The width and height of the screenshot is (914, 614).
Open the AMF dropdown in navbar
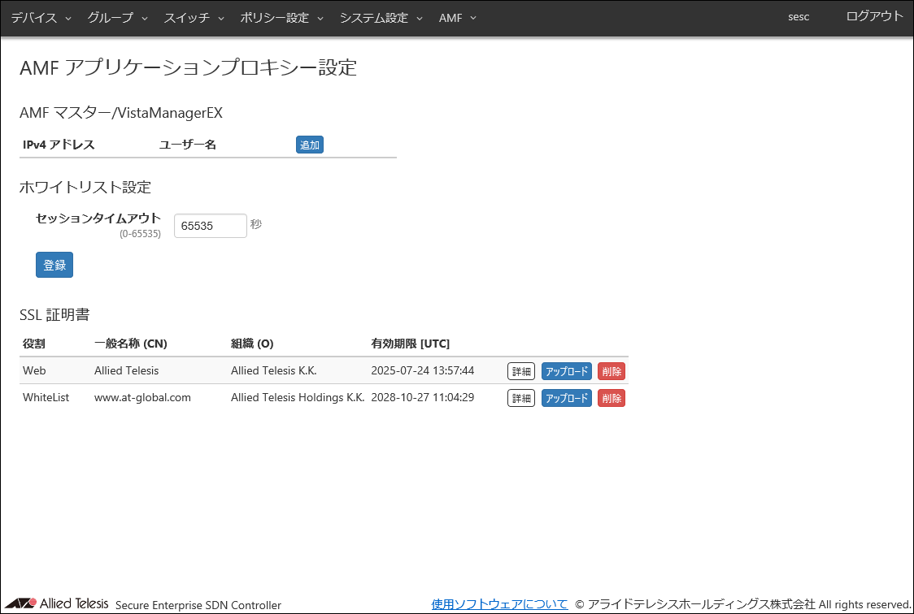pyautogui.click(x=458, y=18)
